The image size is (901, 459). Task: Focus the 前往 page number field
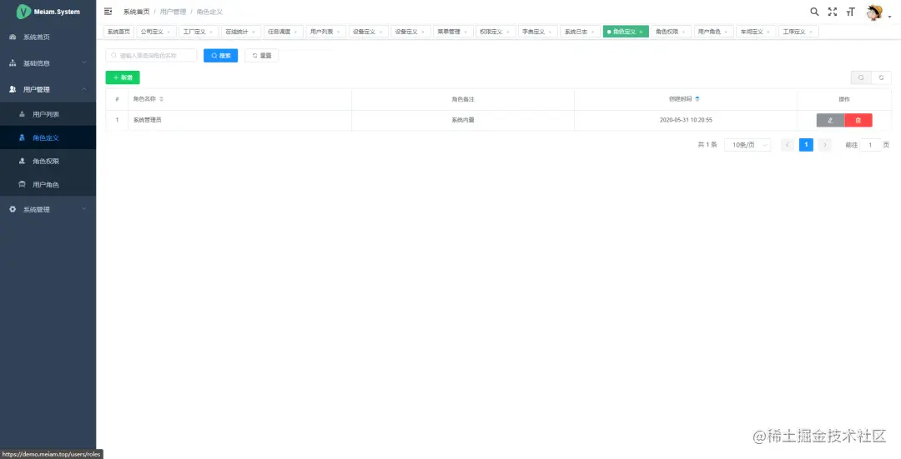870,145
